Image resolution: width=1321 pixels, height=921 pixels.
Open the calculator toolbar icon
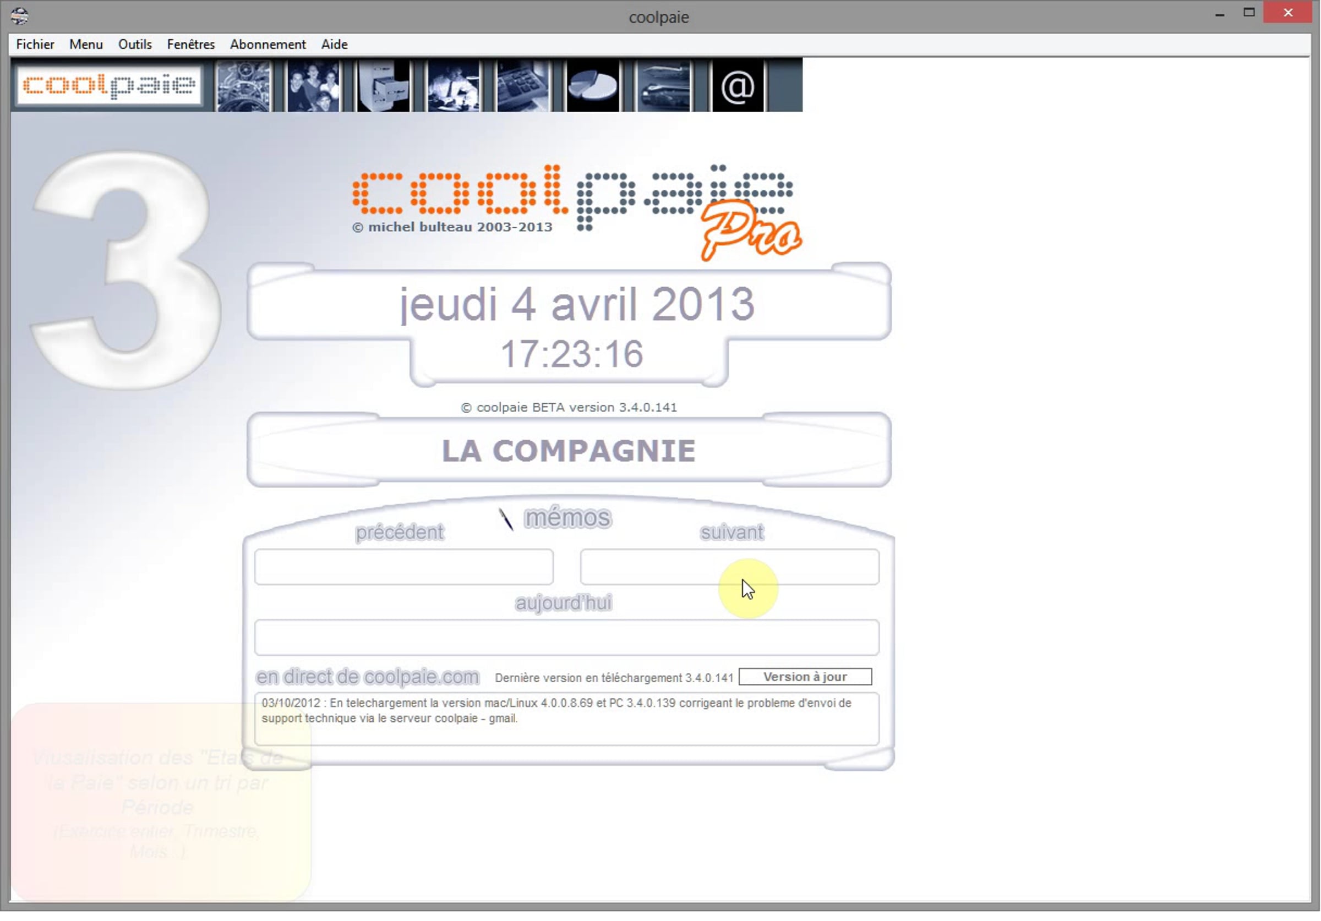(x=523, y=86)
